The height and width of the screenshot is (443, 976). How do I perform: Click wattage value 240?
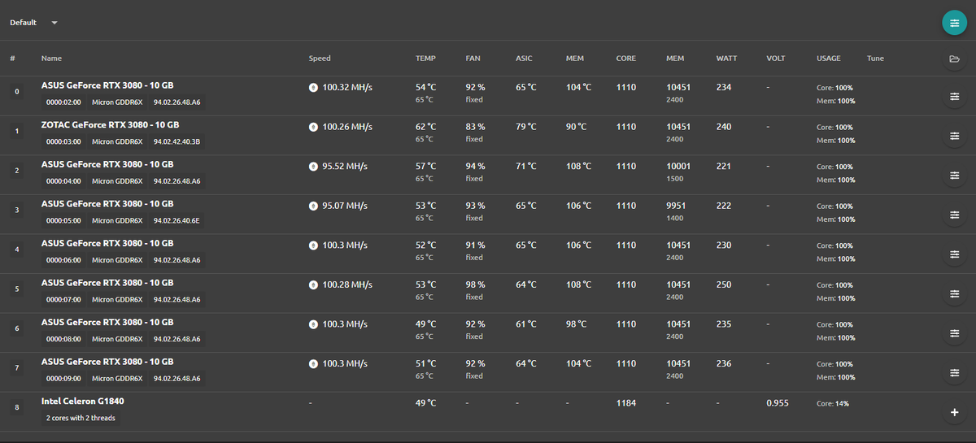tap(724, 127)
